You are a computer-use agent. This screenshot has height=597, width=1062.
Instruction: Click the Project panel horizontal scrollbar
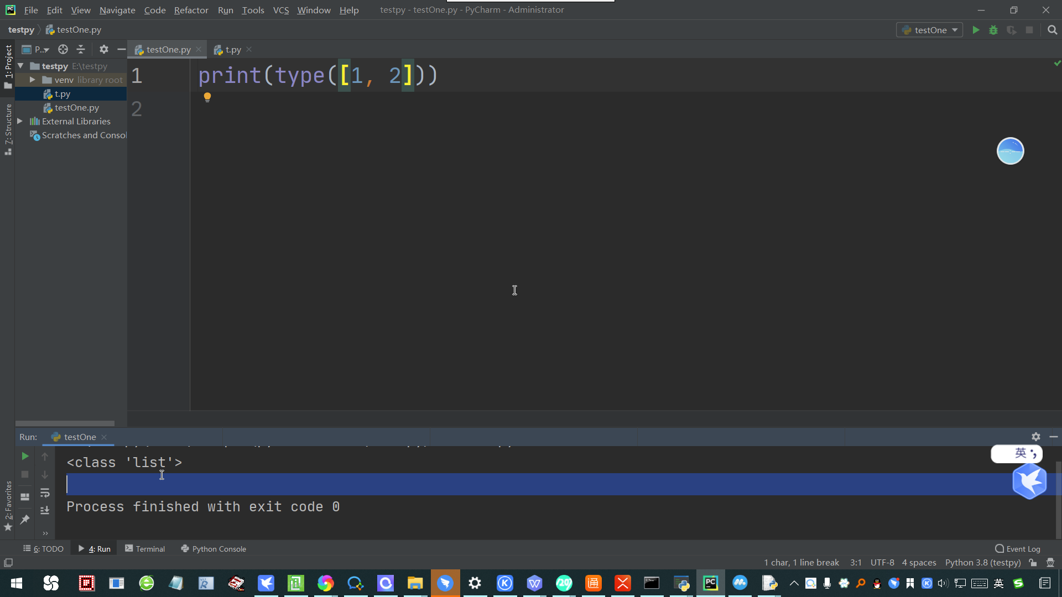(65, 423)
